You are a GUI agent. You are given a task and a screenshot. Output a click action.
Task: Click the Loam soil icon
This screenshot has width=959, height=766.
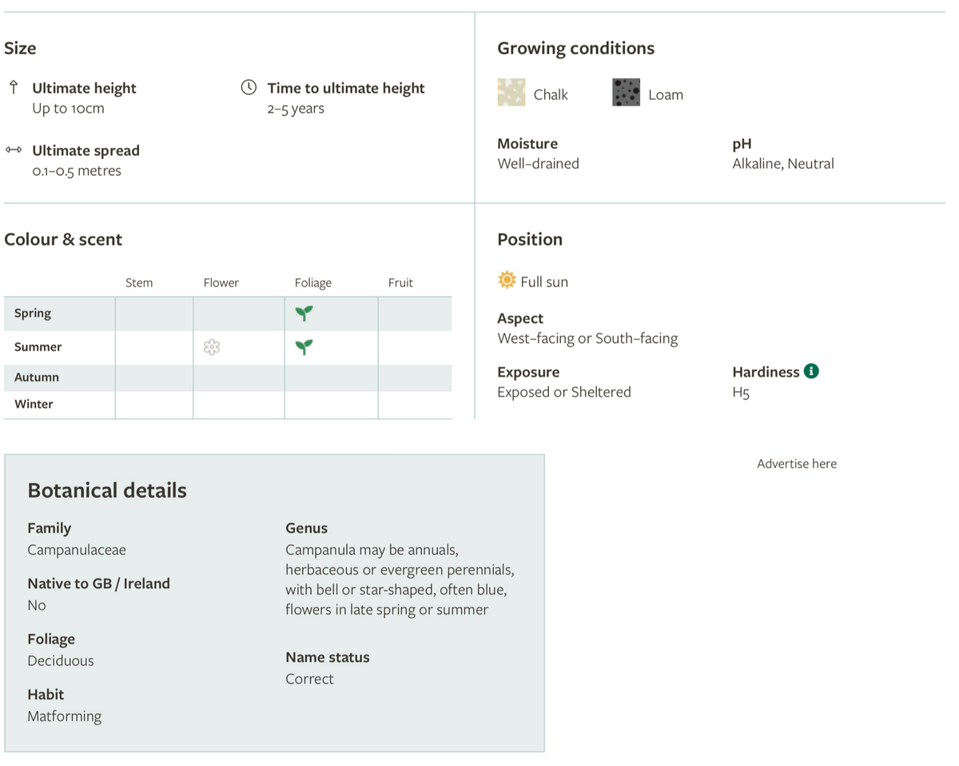(x=626, y=93)
